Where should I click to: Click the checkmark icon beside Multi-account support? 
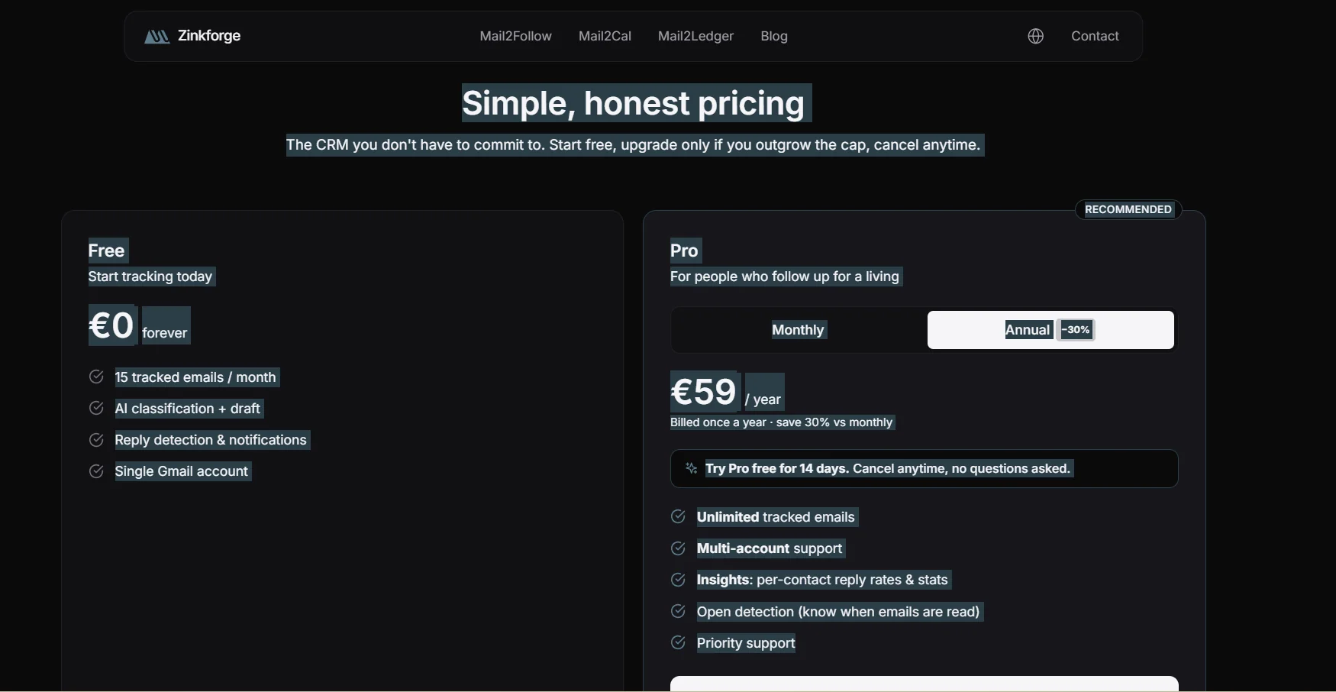click(x=678, y=548)
